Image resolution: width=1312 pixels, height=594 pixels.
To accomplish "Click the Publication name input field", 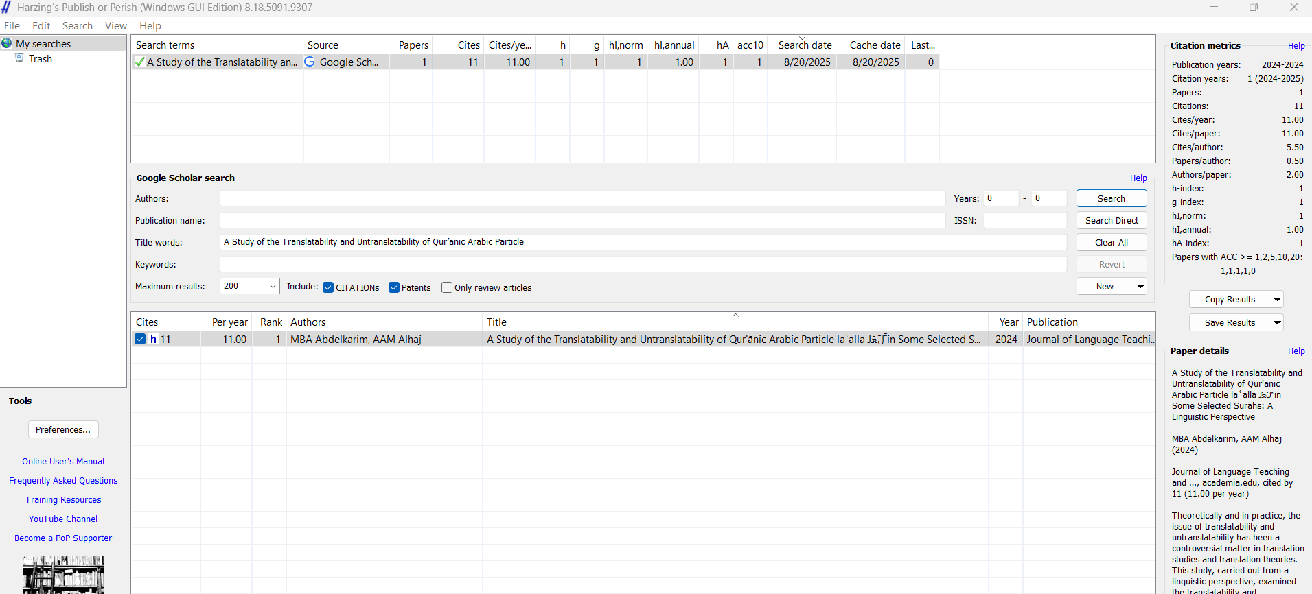I will click(582, 220).
